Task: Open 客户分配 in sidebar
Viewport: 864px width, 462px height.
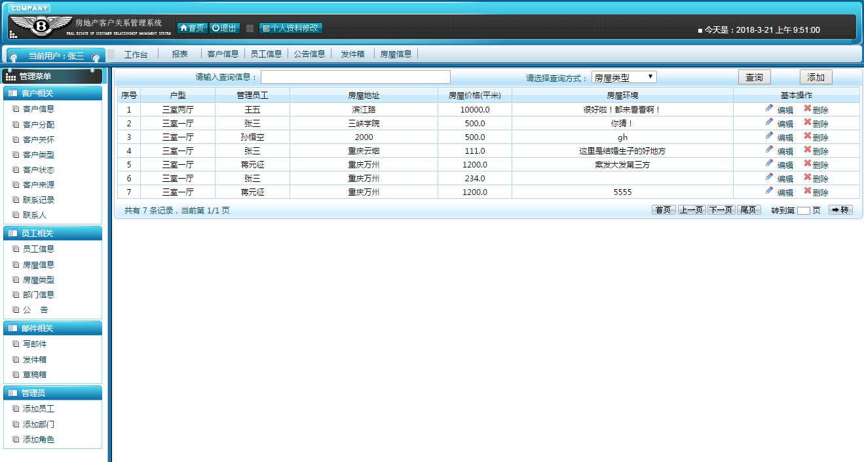Action: [39, 124]
